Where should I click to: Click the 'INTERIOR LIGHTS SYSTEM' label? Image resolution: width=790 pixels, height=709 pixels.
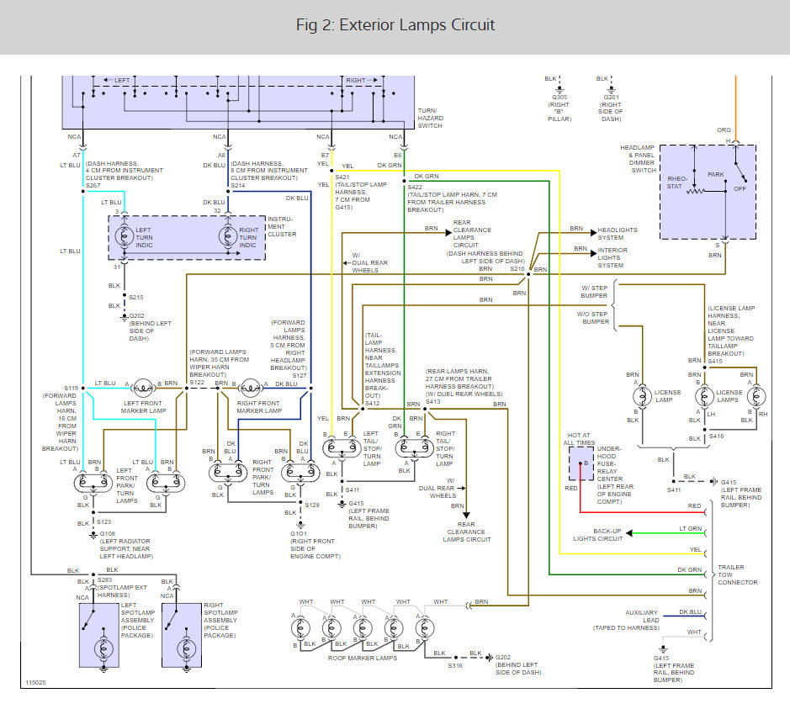[x=612, y=258]
